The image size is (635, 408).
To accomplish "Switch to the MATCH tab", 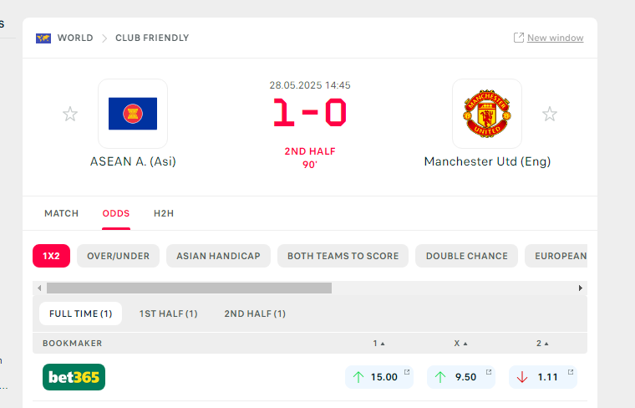I will tap(62, 213).
